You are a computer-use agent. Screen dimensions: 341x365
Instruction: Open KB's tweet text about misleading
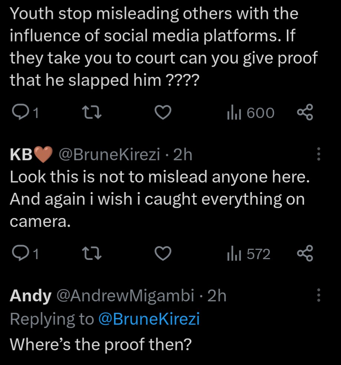(159, 199)
